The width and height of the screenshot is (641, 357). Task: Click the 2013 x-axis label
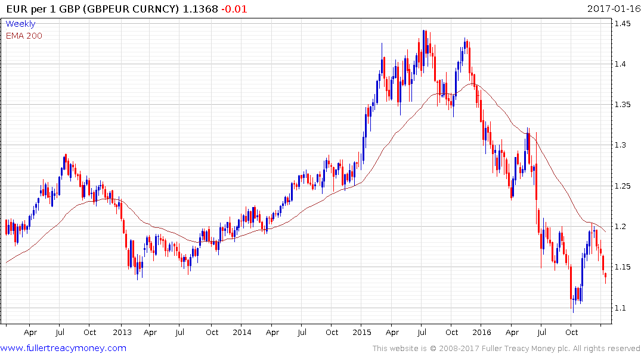tap(122, 332)
